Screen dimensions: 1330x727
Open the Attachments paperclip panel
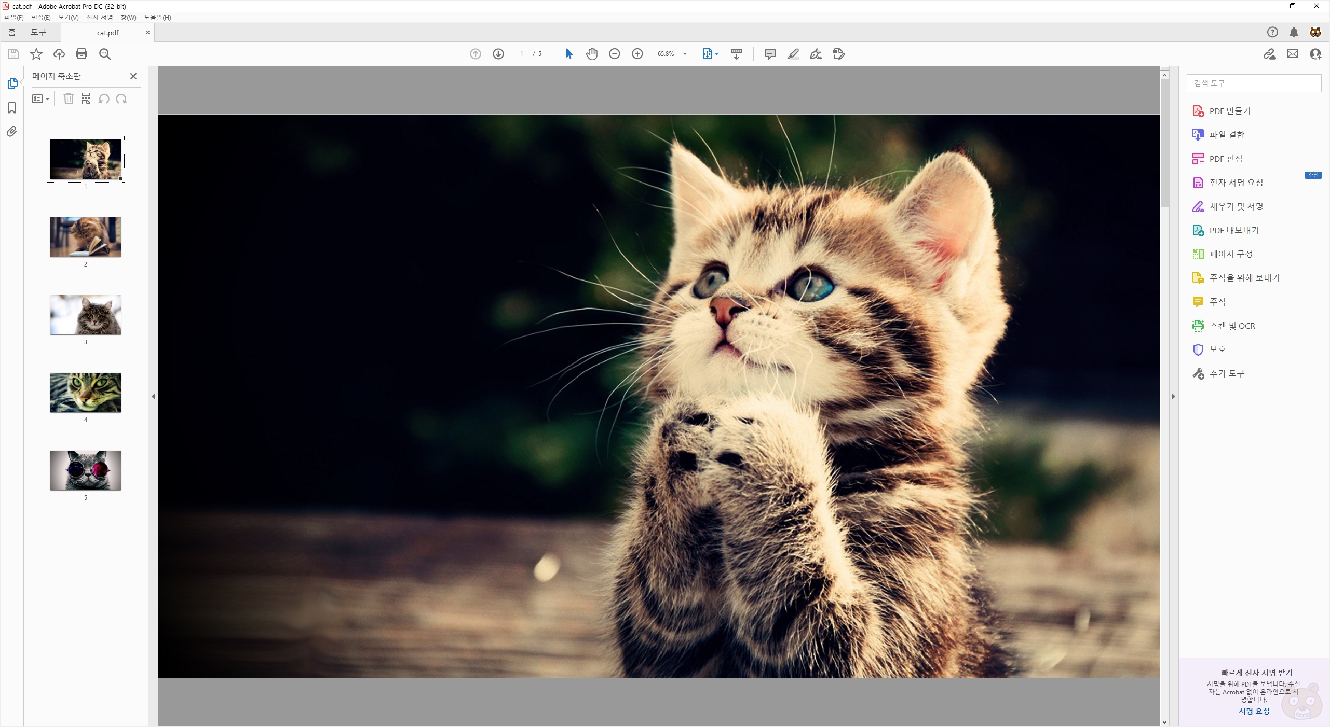[x=12, y=132]
